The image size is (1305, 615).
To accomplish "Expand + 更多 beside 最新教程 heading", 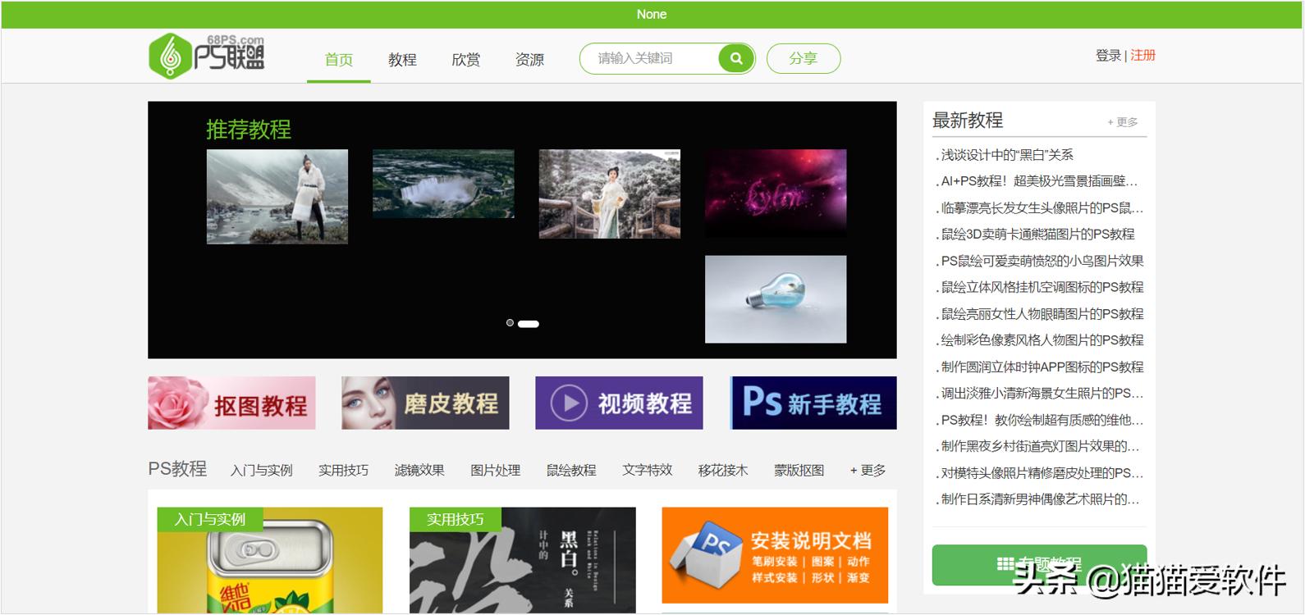I will tap(1122, 122).
